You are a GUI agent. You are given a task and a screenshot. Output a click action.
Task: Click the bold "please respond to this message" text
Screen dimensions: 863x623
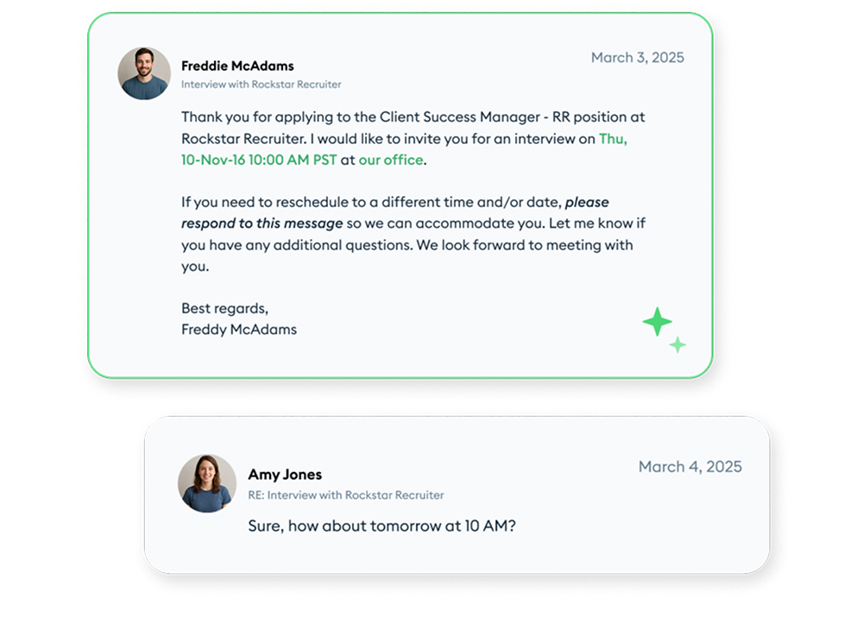tap(259, 223)
